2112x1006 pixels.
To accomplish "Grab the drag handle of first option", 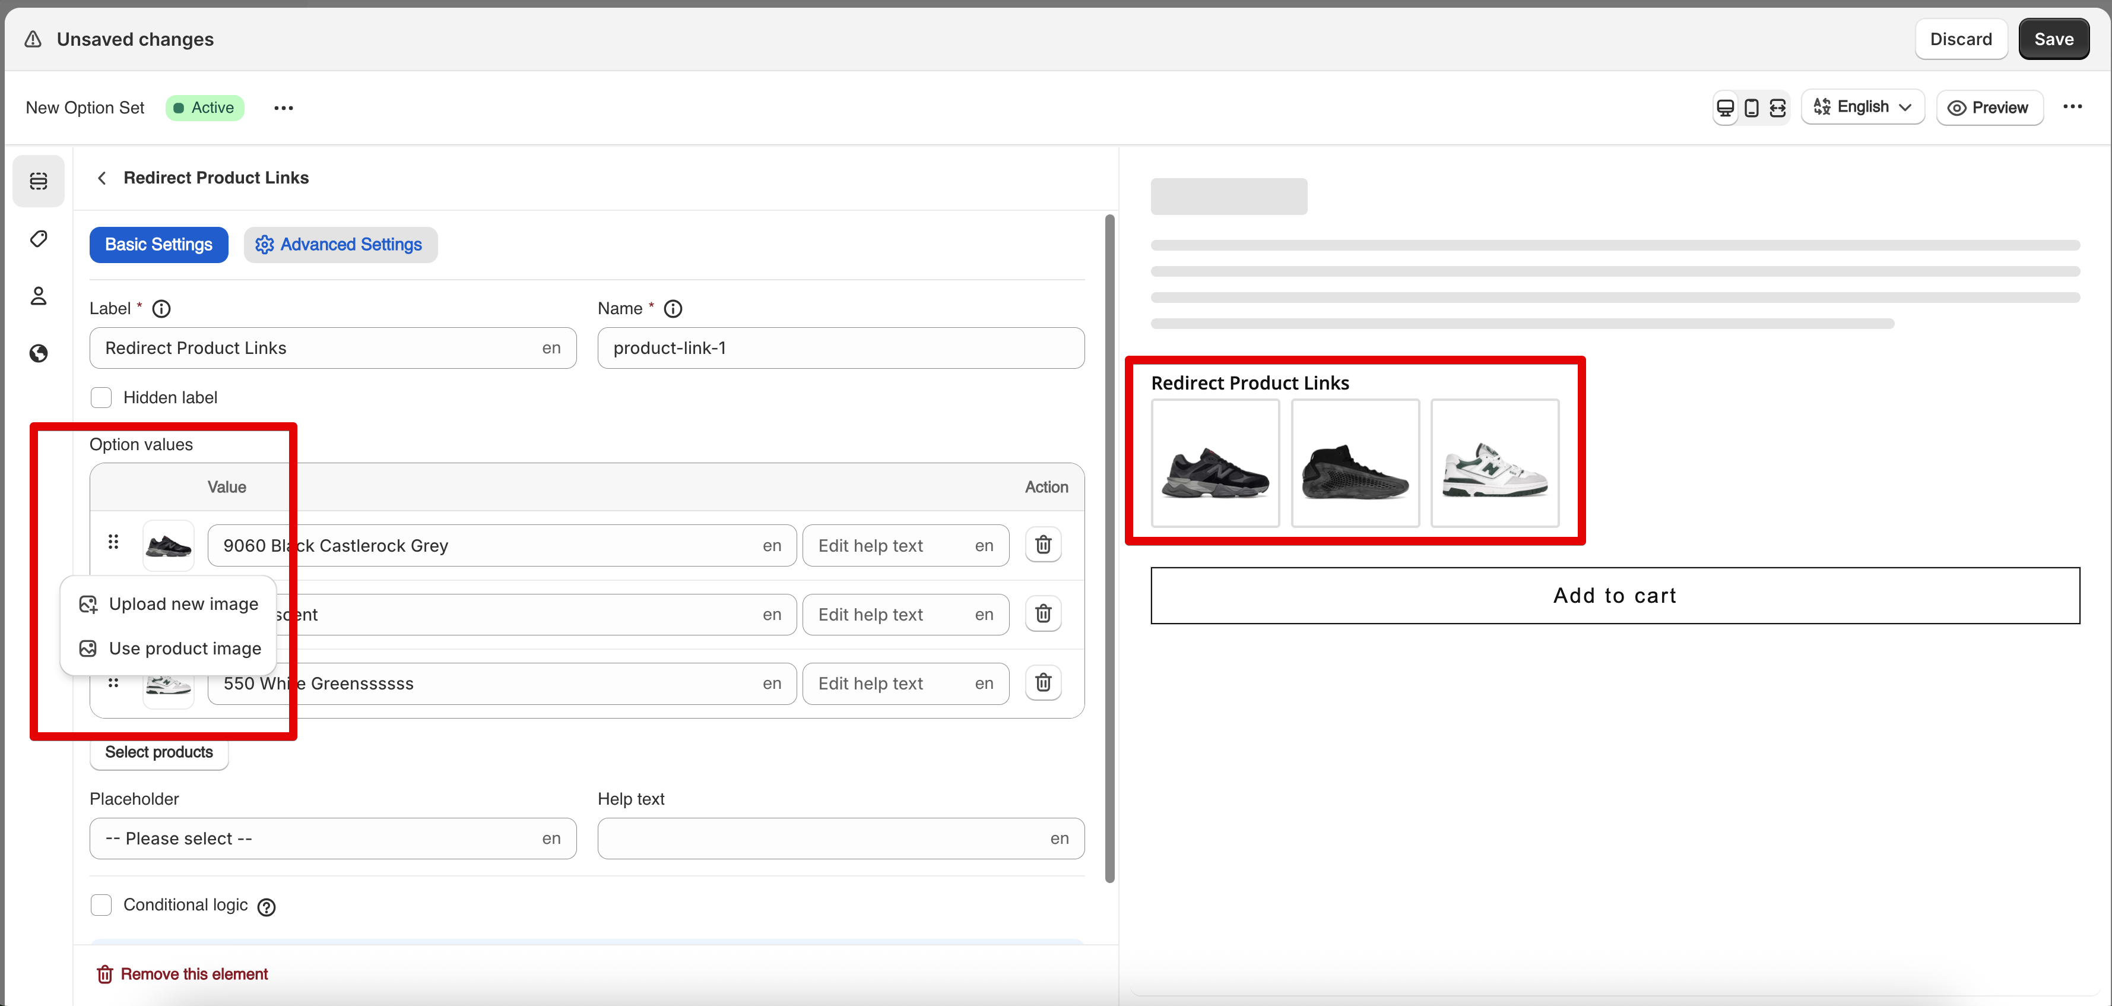I will pyautogui.click(x=113, y=542).
